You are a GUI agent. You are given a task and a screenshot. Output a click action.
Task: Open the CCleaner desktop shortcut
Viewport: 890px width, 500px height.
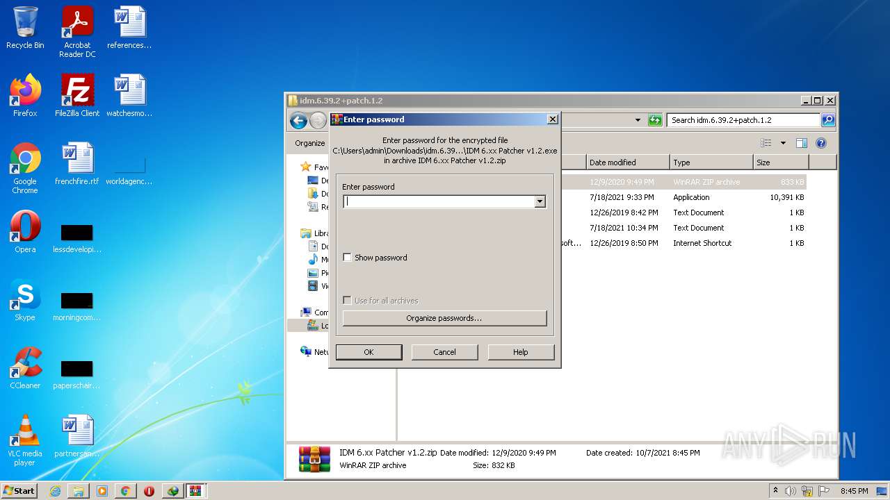click(25, 368)
